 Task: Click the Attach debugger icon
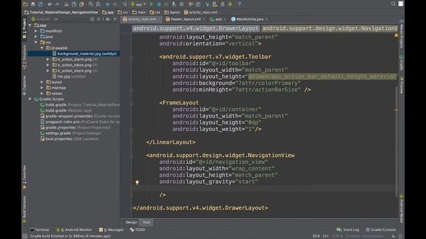tap(174, 4)
